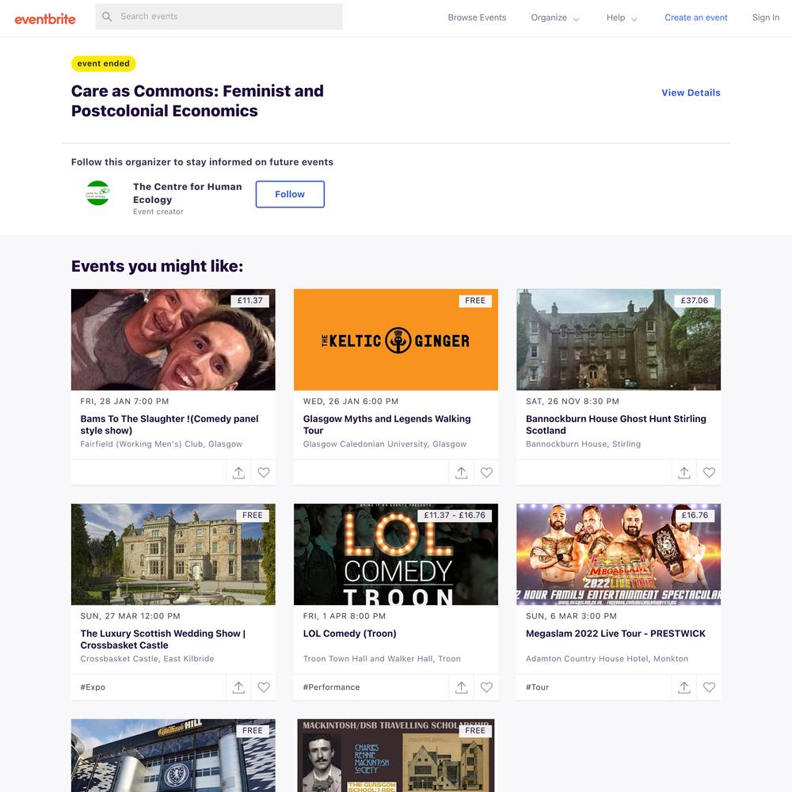
Task: Open The Centre for Human Ecology organizer name
Action: pyautogui.click(x=188, y=193)
